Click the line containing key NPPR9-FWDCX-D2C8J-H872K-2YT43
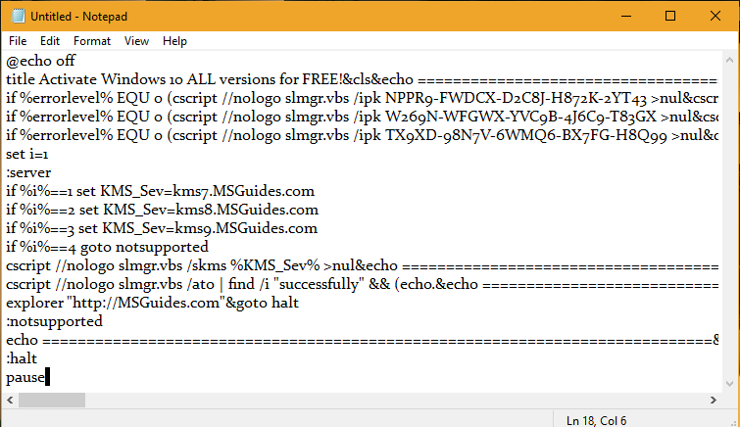The width and height of the screenshot is (740, 427). (x=362, y=98)
